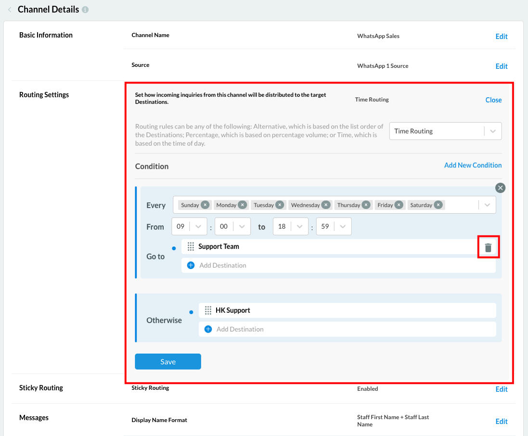Delete the Support Team destination with the trash icon
Image resolution: width=528 pixels, height=436 pixels.
point(488,247)
